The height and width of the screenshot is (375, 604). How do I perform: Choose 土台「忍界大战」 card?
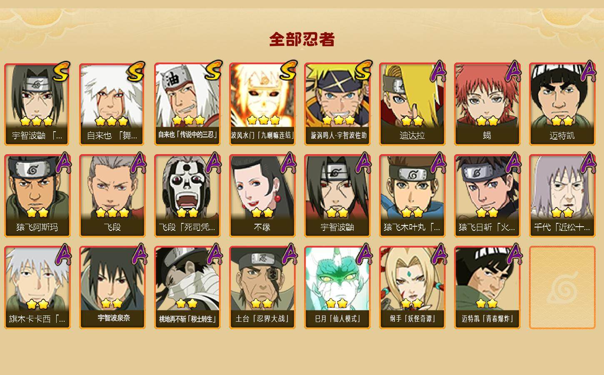click(262, 287)
